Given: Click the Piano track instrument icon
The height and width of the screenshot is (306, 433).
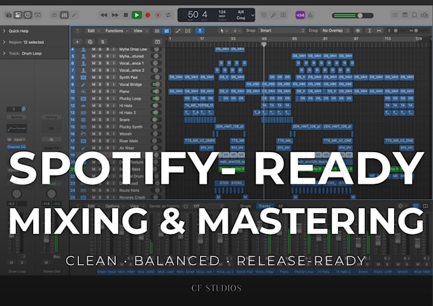Looking at the screenshot, I should (83, 92).
